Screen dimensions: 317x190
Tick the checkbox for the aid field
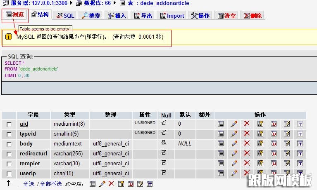(9, 124)
